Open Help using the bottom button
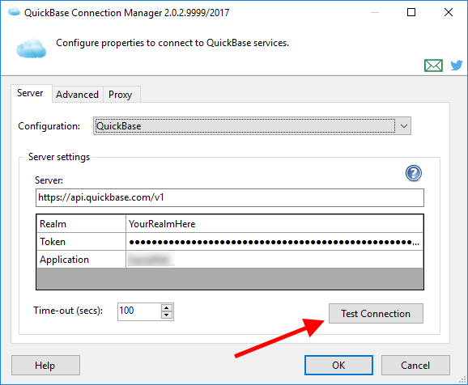This screenshot has width=468, height=385. click(45, 365)
